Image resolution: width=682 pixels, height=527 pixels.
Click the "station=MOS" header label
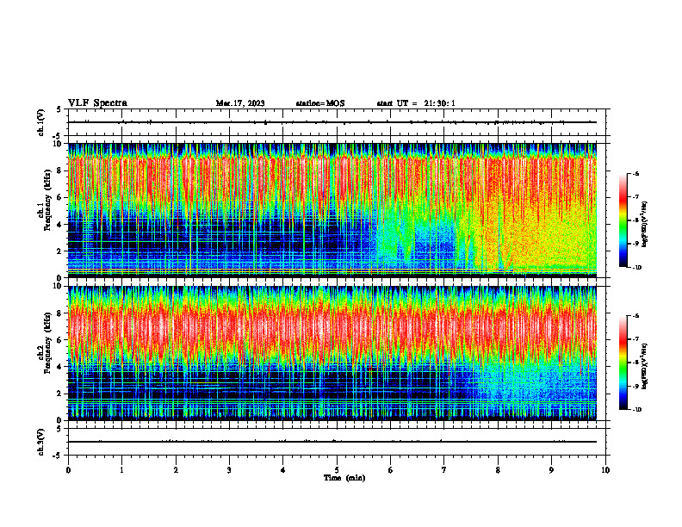320,103
